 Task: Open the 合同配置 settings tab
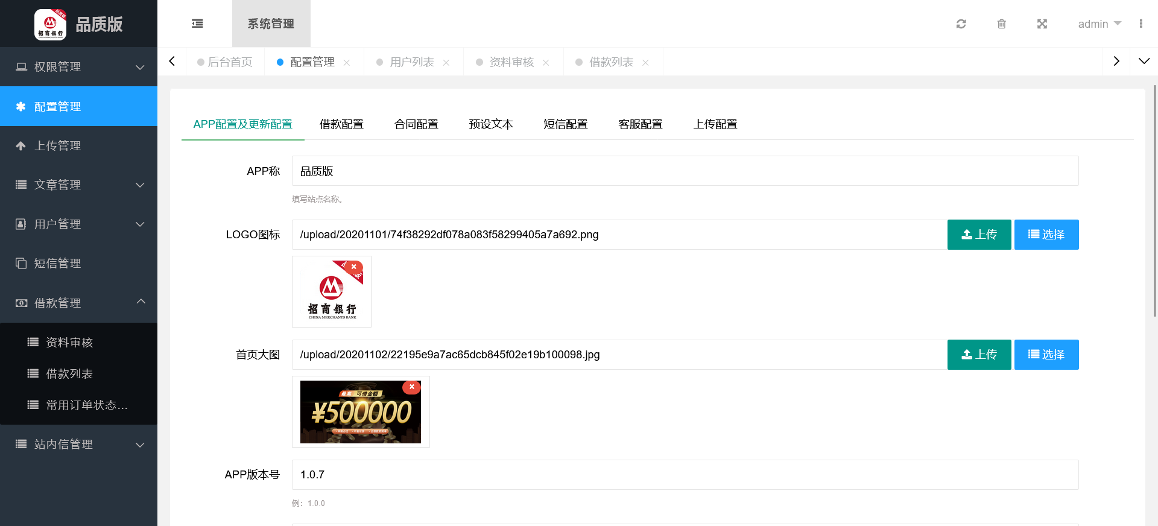[416, 124]
